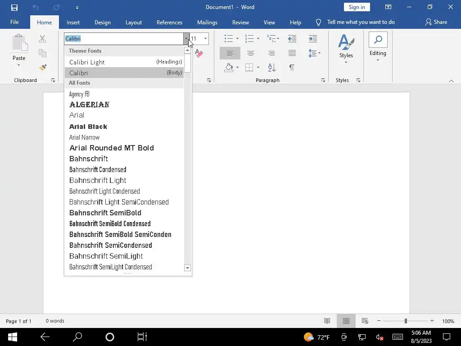Viewport: 461px width, 346px height.
Task: Switch to Web Layout view
Action: tap(365, 321)
